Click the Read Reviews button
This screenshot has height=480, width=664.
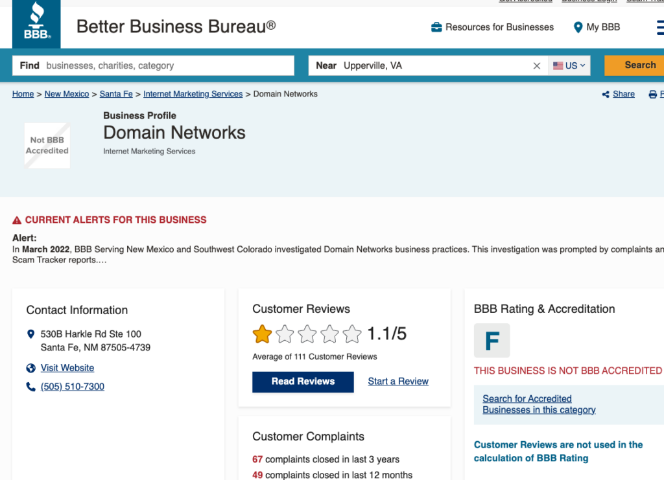303,382
